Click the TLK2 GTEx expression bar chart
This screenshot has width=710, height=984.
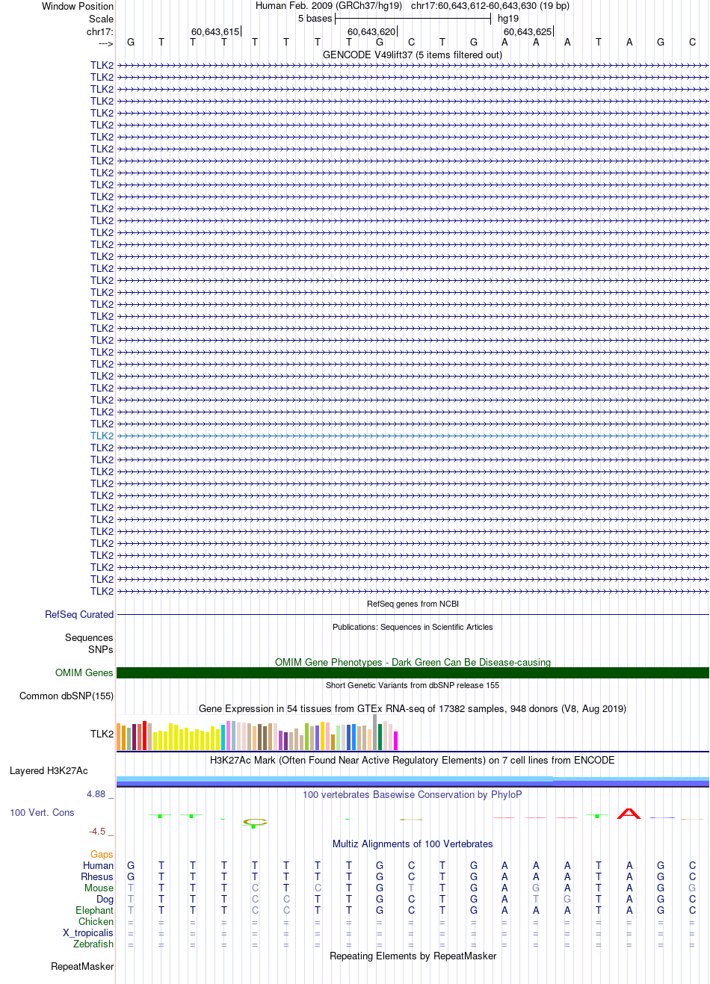[257, 732]
